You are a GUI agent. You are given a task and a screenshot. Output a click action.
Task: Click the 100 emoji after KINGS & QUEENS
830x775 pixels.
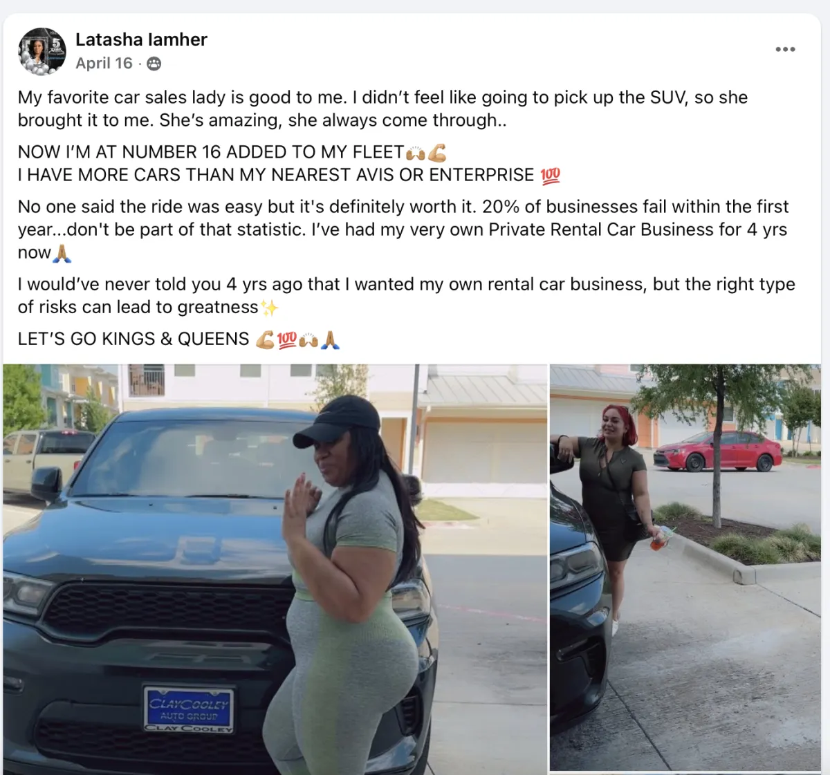(x=287, y=339)
